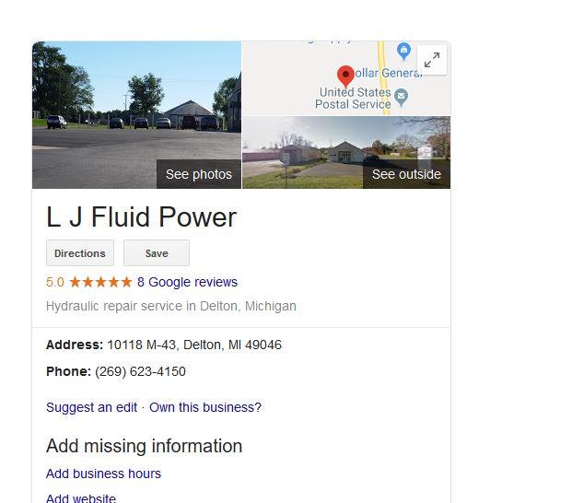Click the Suggest an edit link
Viewport: 572px width, 503px height.
coord(91,407)
